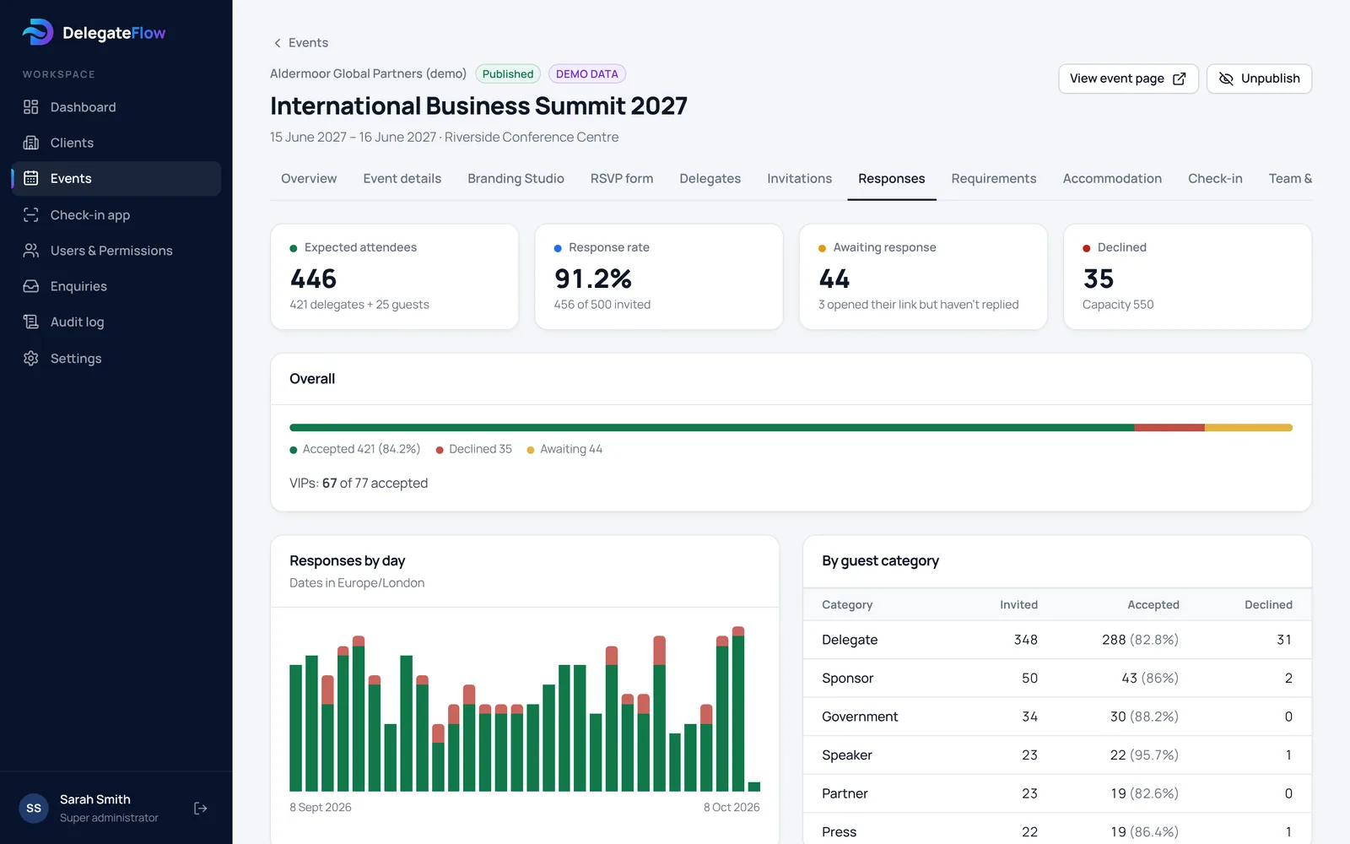Select the Partner category row
This screenshot has height=844, width=1350.
1057,793
